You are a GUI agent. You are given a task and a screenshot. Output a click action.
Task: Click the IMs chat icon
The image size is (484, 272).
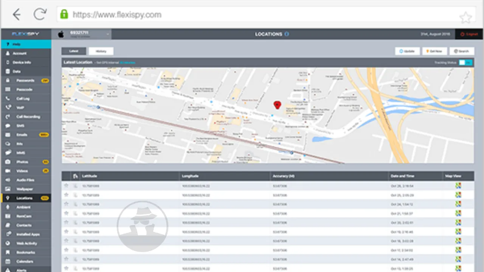(8, 144)
